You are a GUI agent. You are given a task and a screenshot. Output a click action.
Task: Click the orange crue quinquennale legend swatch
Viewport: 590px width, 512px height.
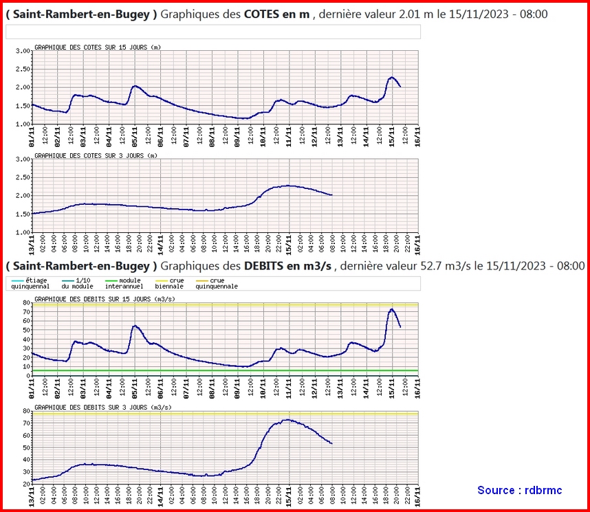(x=202, y=280)
